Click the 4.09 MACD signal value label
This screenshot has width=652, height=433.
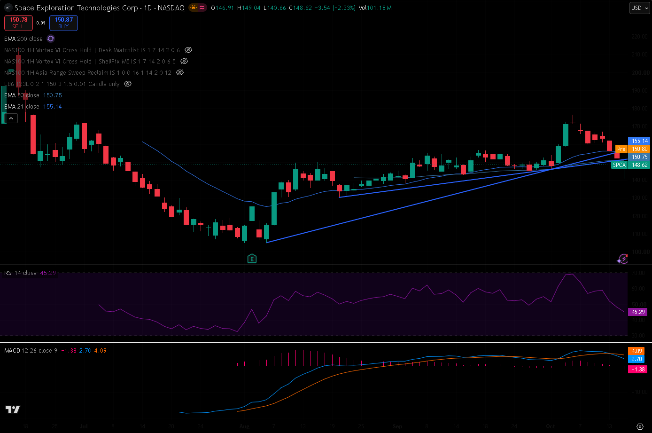click(636, 351)
